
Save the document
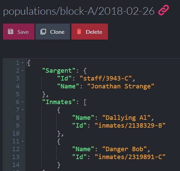19,31
